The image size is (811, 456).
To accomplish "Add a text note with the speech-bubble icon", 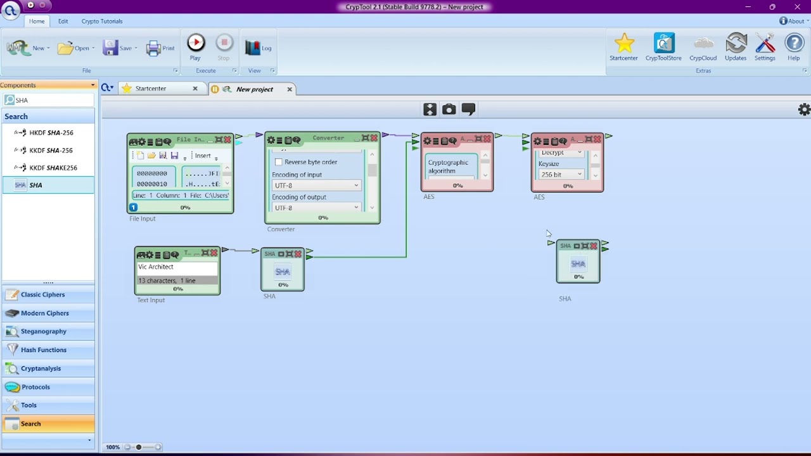I will (x=468, y=110).
